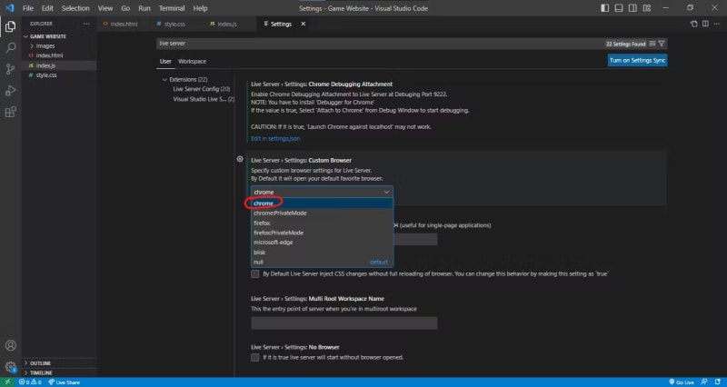Enable the full reload CSS checkbox
This screenshot has height=387, width=727.
coord(255,274)
